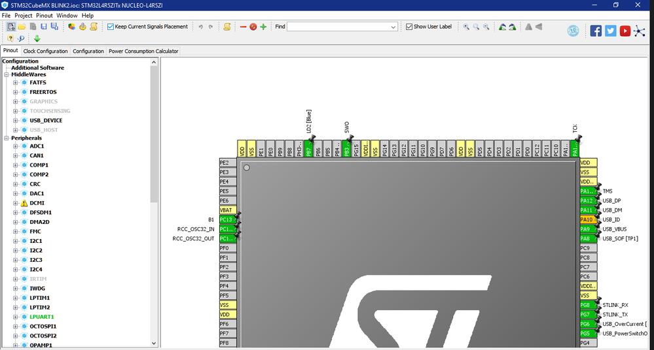Uncheck Keep Current Signals Placement

111,27
